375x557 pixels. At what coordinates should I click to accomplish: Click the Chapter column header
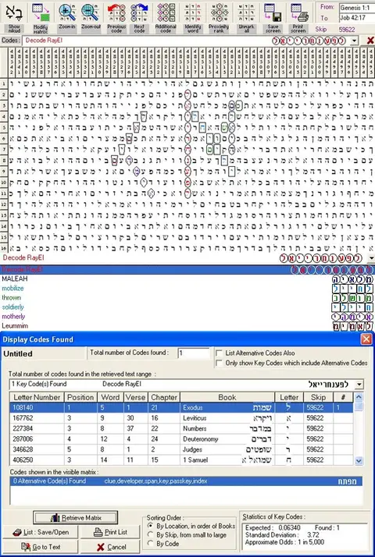click(x=163, y=397)
